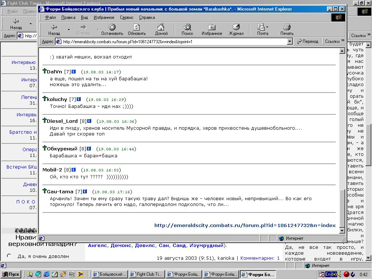Click info icon next to Mobil-2

[x=73, y=169]
